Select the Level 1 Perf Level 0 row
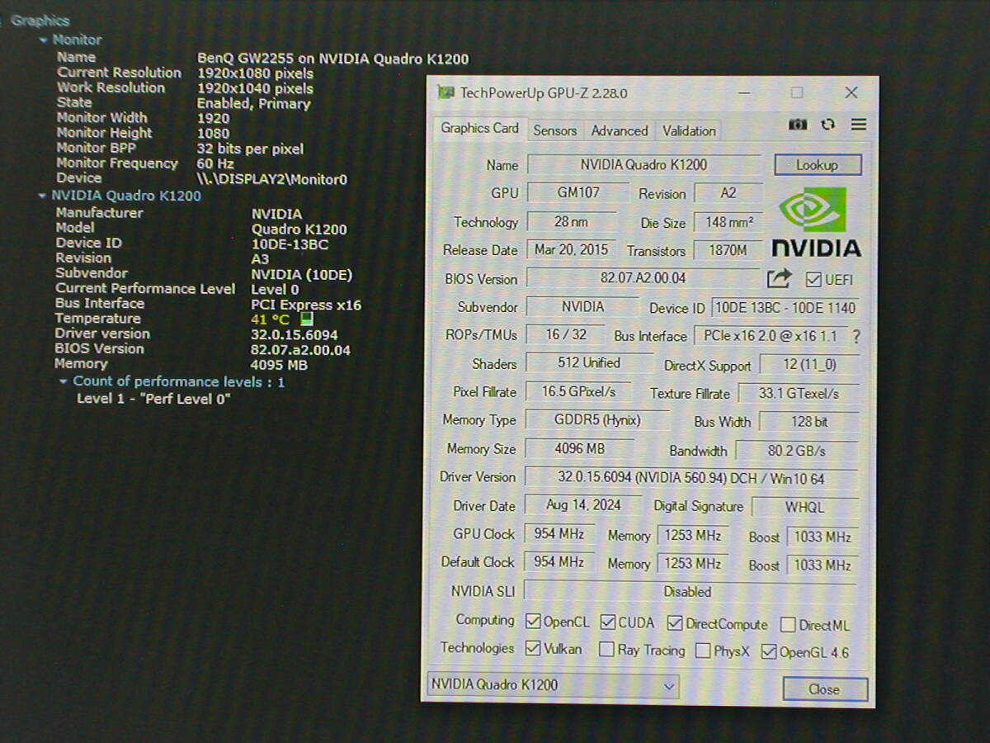The height and width of the screenshot is (743, 990). 153,399
